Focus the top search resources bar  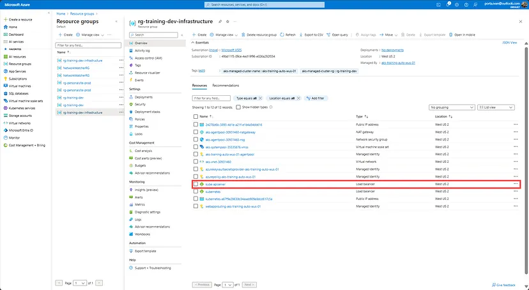264,4
